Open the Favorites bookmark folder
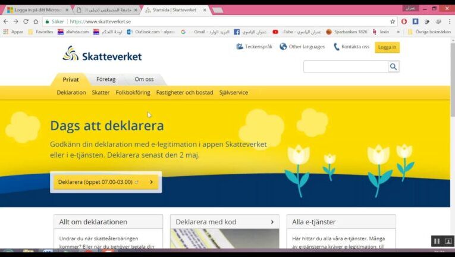 (x=40, y=32)
